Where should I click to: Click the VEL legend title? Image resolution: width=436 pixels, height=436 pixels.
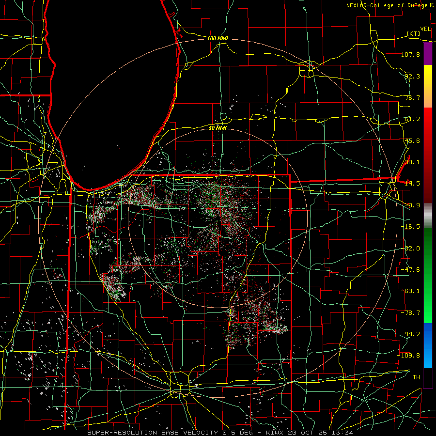[425, 29]
